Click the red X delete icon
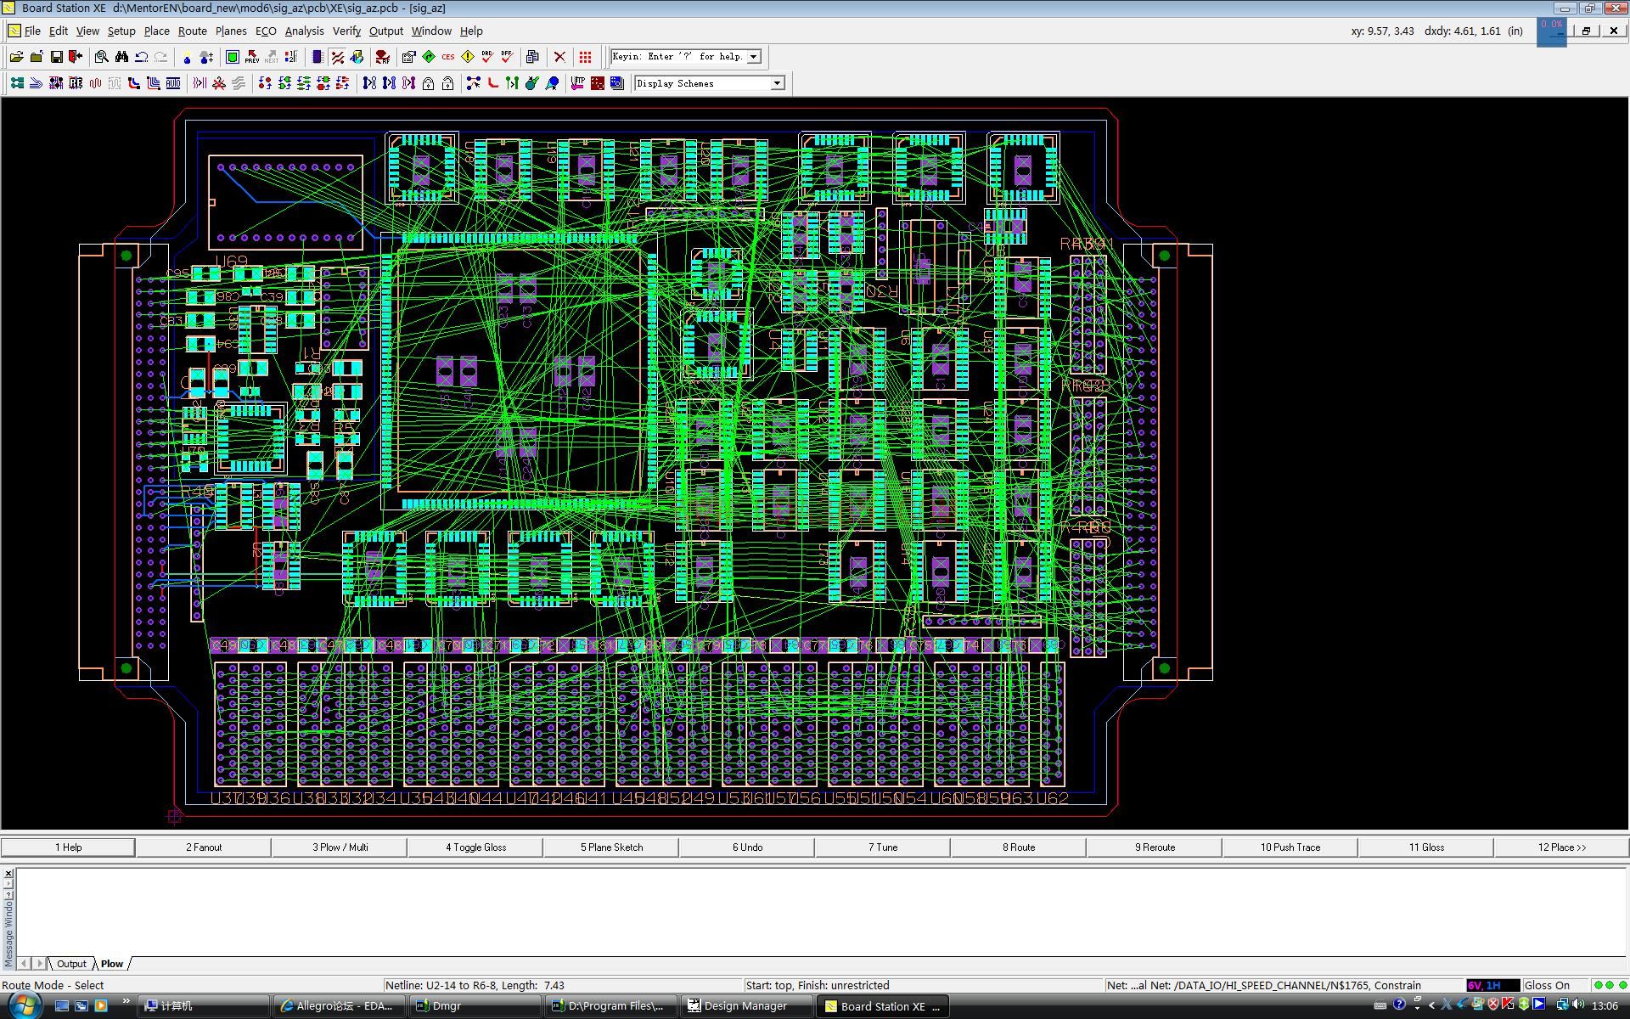Viewport: 1630px width, 1019px height. [x=559, y=57]
